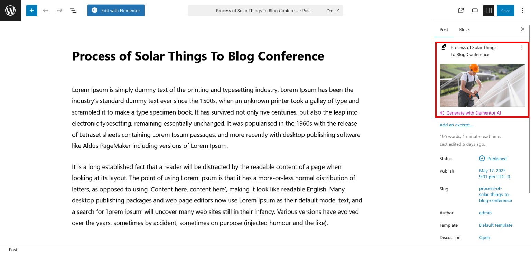Viewport: 531px width, 253px height.
Task: Open post actions menu beside post title
Action: [521, 47]
